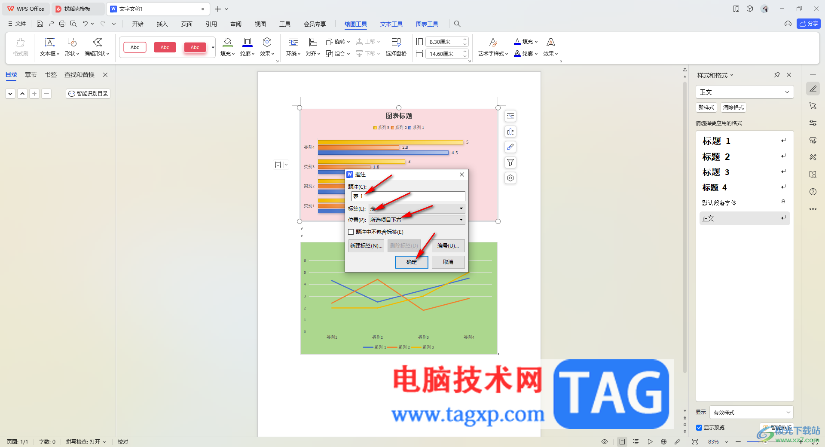825x447 pixels.
Task: Click the share button
Action: point(808,24)
